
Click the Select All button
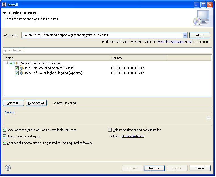click(x=13, y=103)
